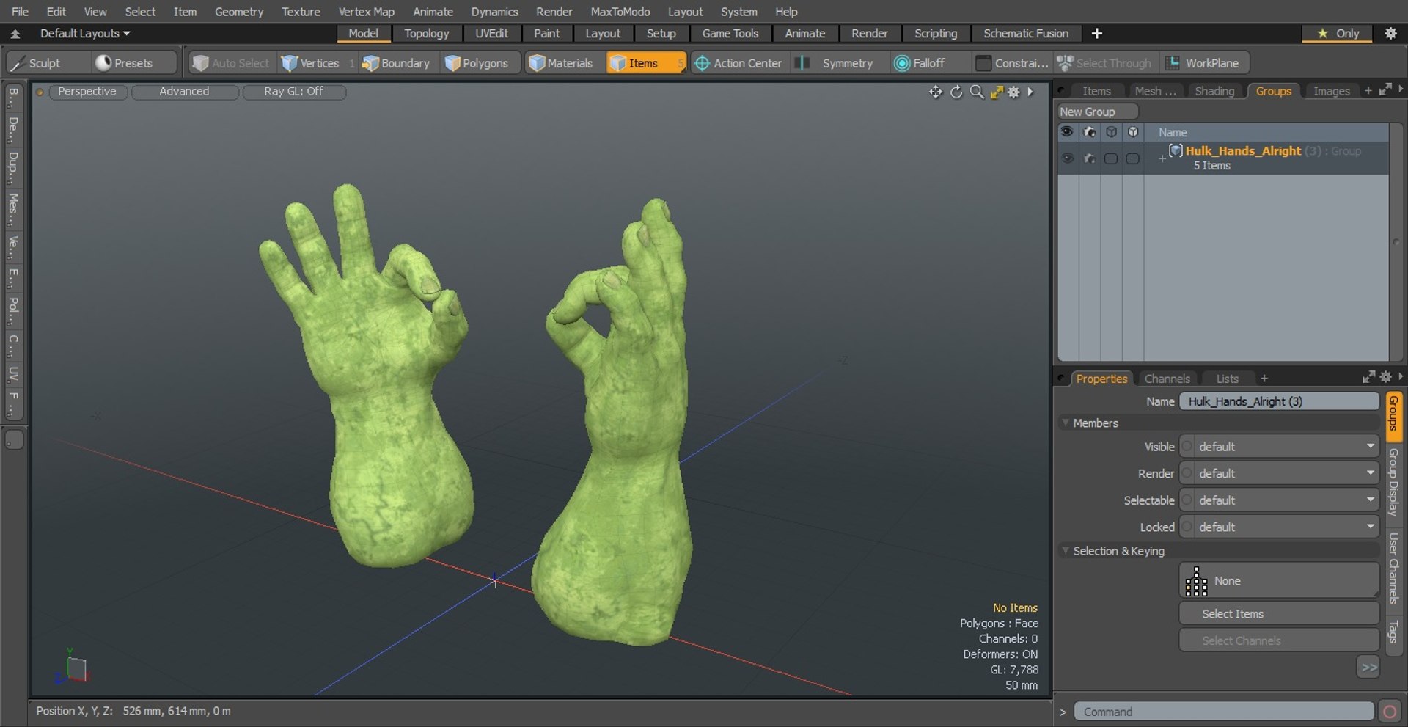
Task: Toggle render state of Hulk_Hands_Alright group
Action: click(x=1089, y=158)
